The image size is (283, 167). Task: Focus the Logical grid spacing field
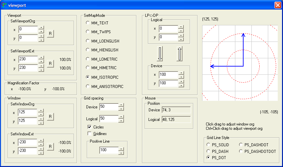pos(109,119)
